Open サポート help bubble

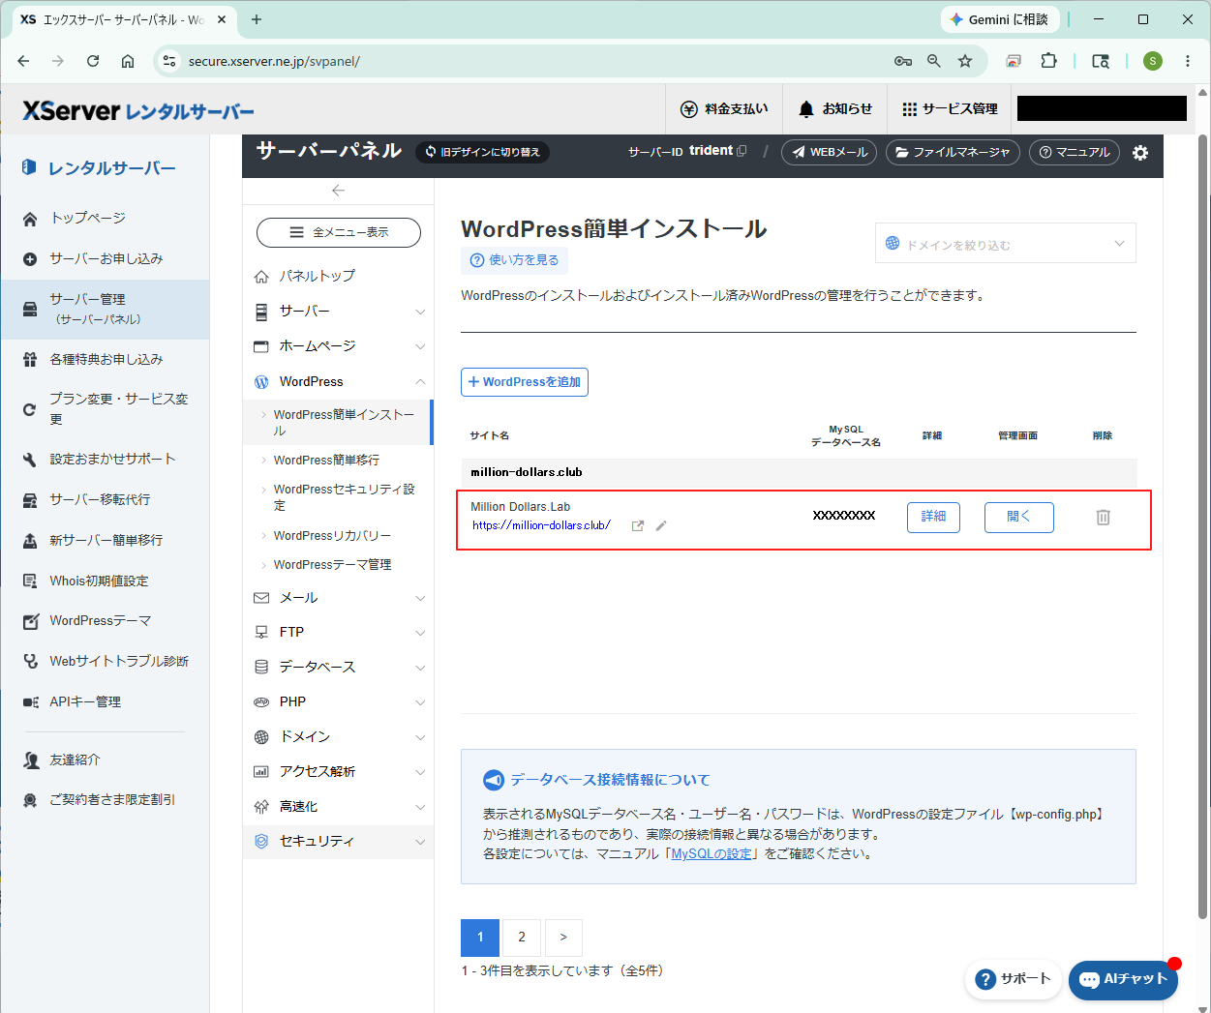[x=1014, y=979]
